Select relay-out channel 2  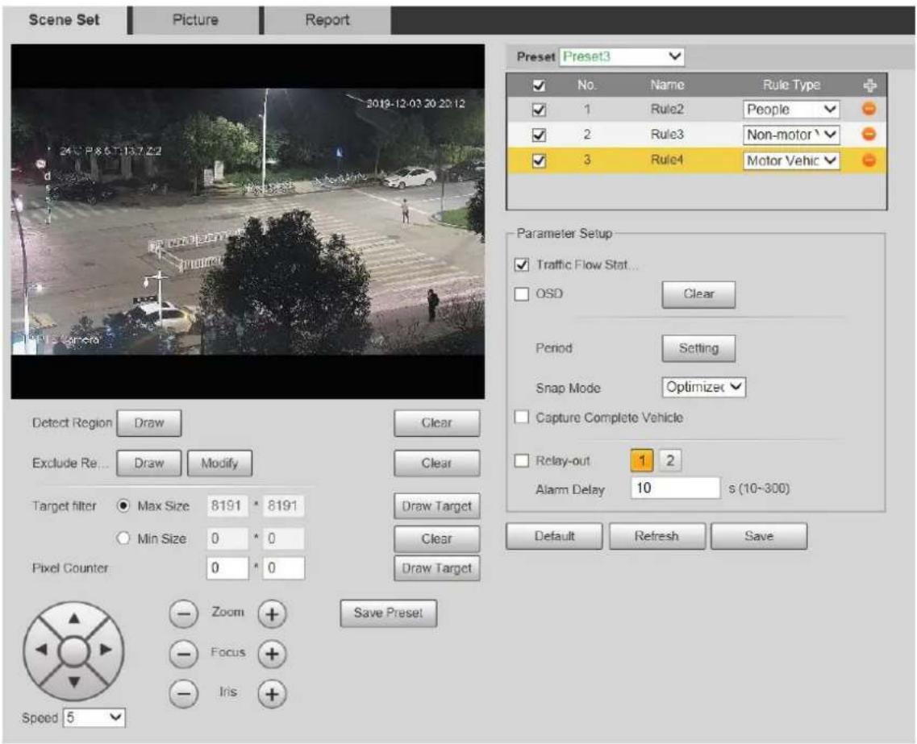(x=670, y=460)
